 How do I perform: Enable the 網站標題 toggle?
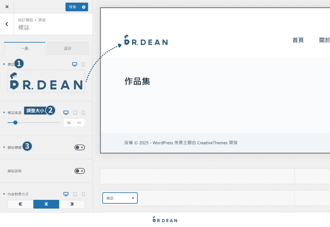[80, 147]
